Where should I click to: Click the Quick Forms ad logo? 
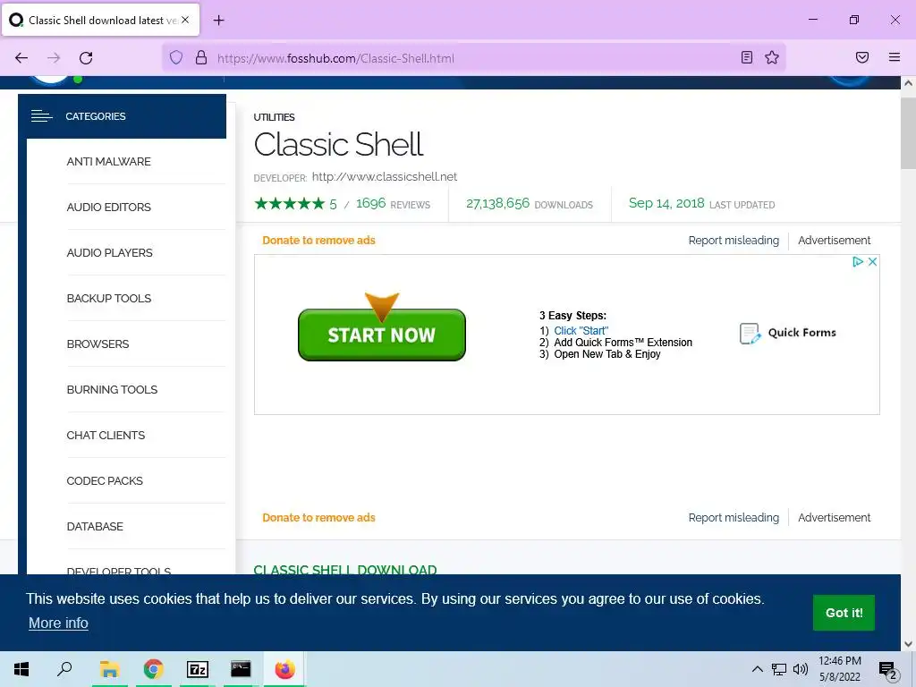click(x=787, y=333)
